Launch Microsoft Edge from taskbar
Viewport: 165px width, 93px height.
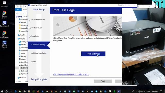(15, 91)
